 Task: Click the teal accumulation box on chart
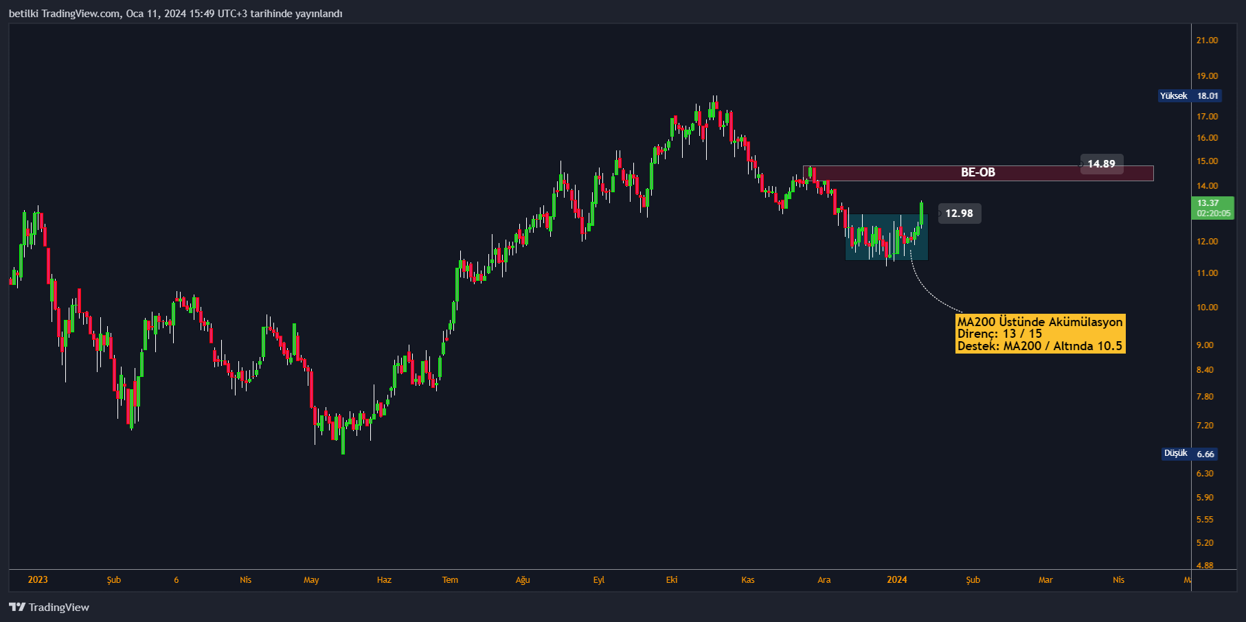coord(886,238)
